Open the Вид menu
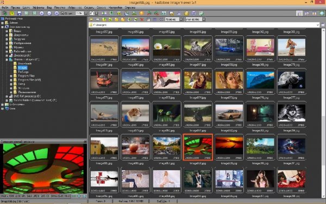 point(49,8)
